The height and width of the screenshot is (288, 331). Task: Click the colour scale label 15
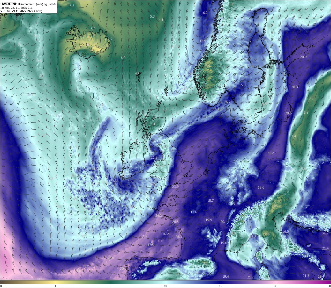click(x=221, y=286)
